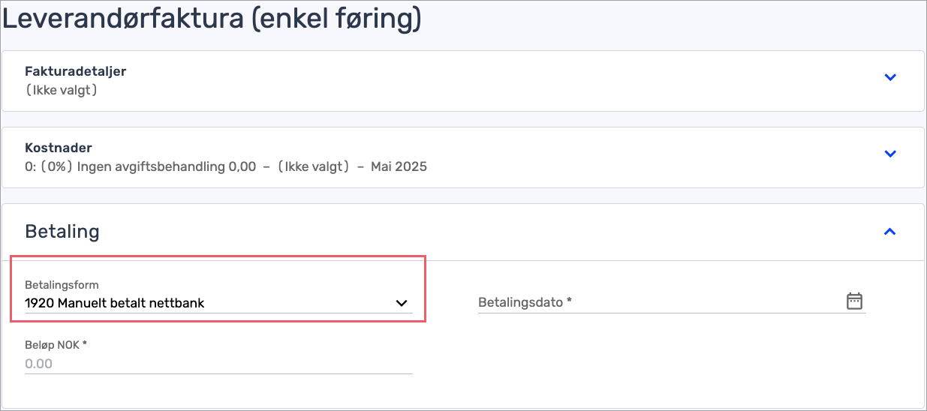Click the '(0%)' rate text in Kostnader

tap(55, 166)
